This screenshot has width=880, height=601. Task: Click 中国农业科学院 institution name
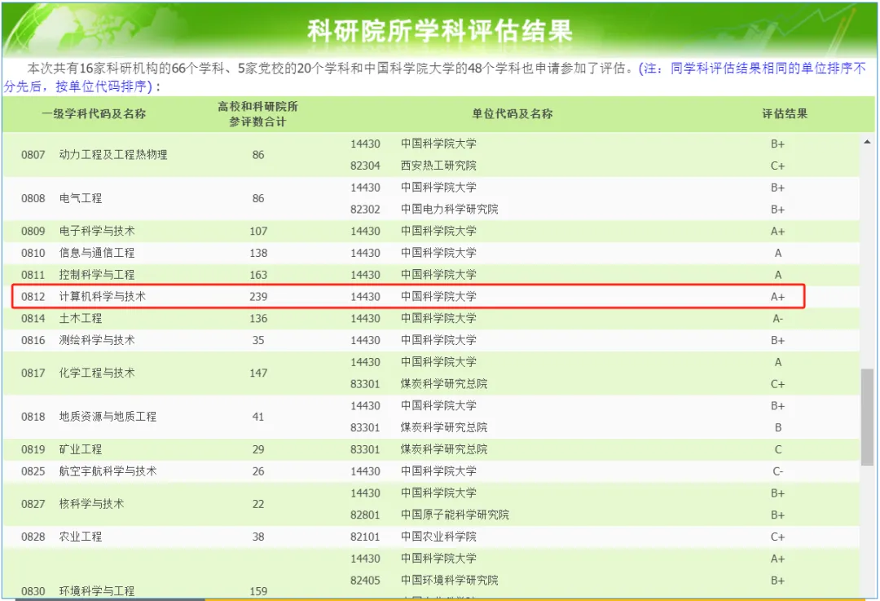pyautogui.click(x=438, y=537)
